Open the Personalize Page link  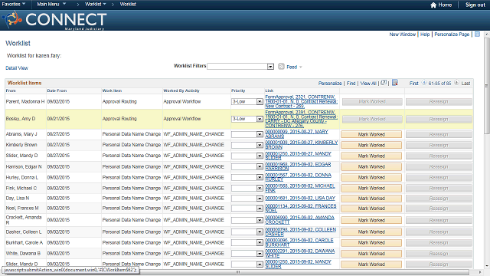pos(452,34)
